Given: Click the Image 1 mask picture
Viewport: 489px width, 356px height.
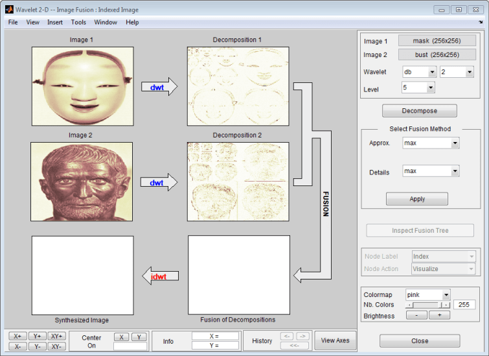Looking at the screenshot, I should click(x=83, y=86).
